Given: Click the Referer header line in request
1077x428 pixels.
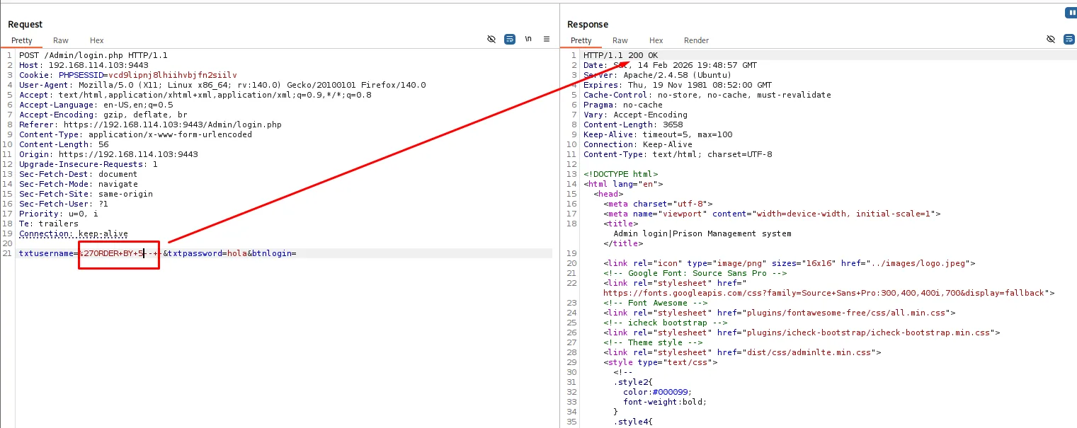Looking at the screenshot, I should coord(150,125).
